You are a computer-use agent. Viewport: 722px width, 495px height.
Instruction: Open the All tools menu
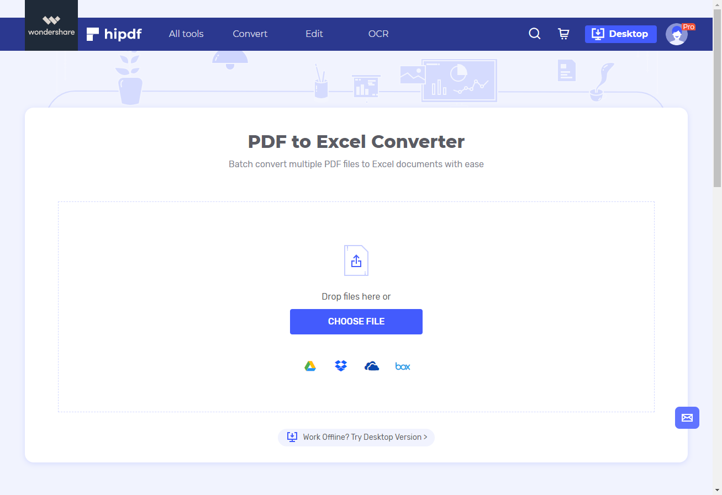pos(186,34)
